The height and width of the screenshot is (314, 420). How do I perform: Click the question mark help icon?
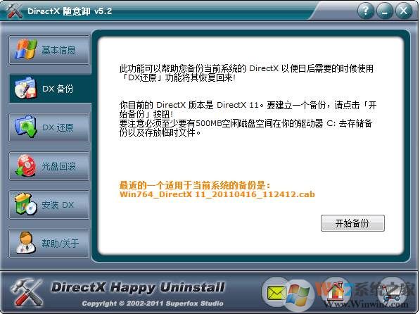click(x=366, y=11)
